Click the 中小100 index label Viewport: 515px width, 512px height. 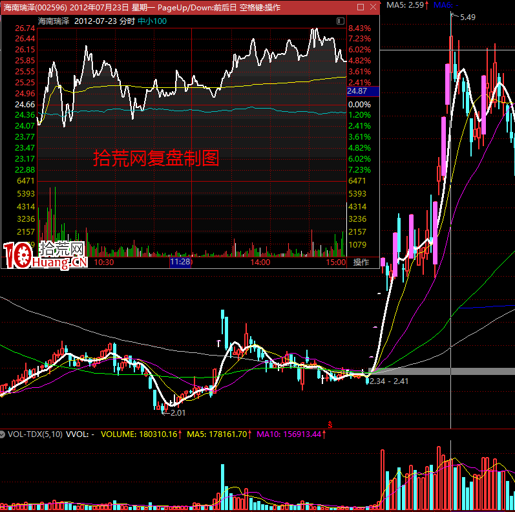click(152, 21)
